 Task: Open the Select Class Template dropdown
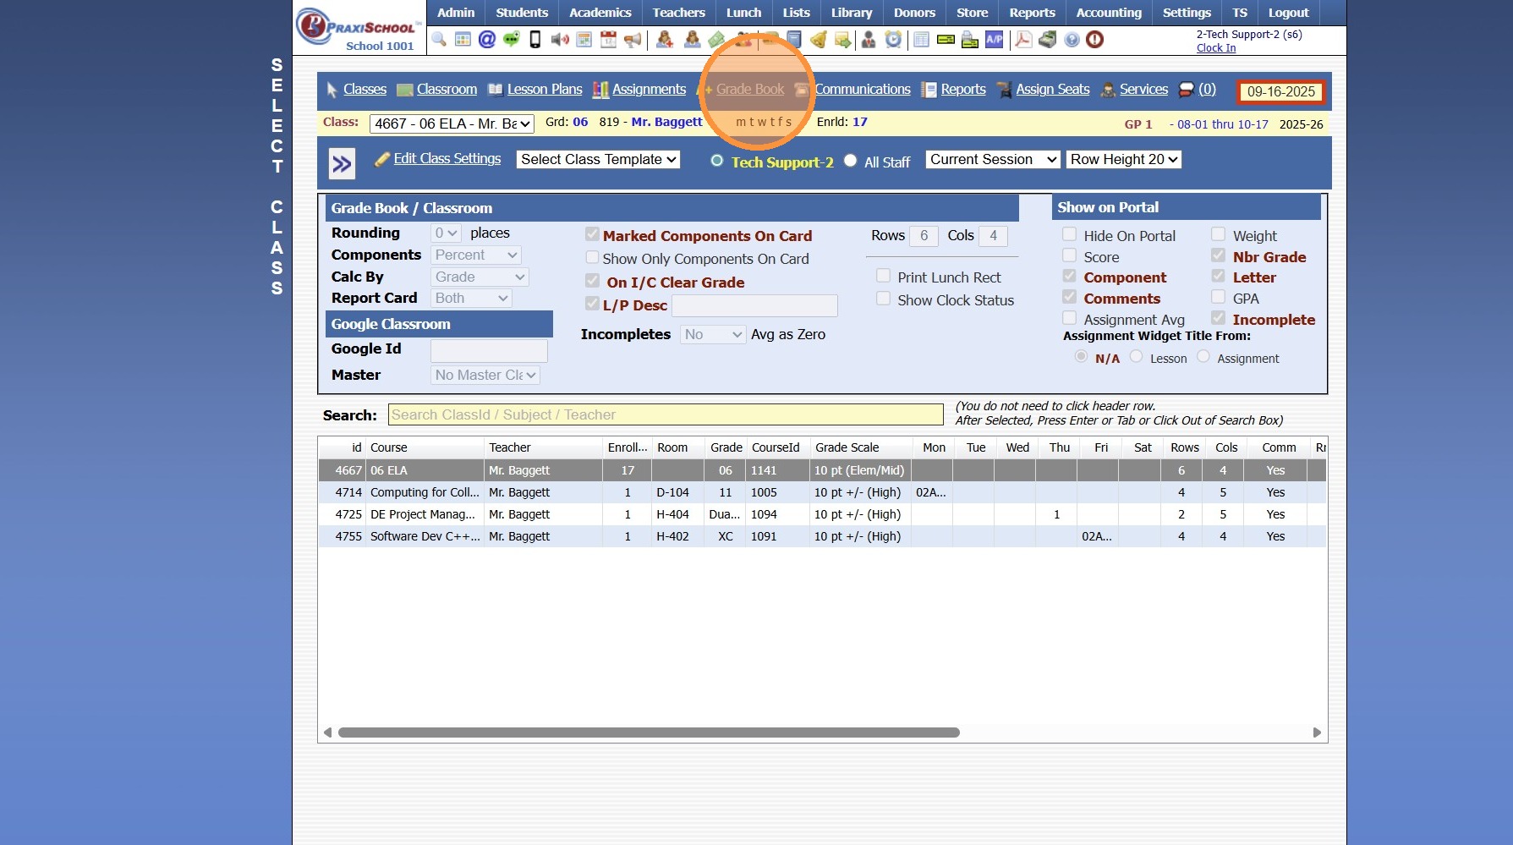pos(598,160)
